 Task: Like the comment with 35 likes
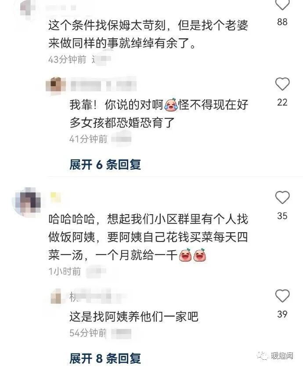(x=282, y=197)
